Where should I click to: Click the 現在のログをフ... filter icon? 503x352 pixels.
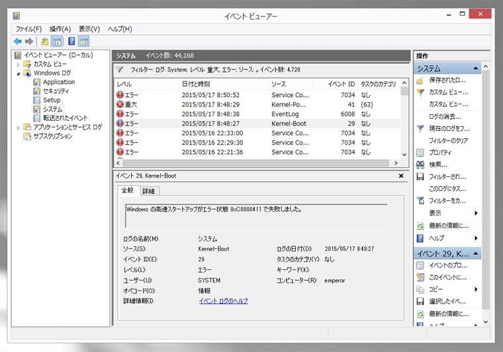(420, 129)
